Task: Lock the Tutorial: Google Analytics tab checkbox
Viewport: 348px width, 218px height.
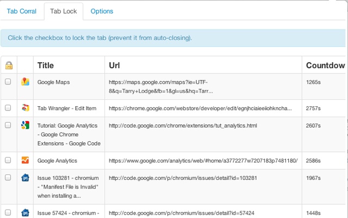Action: (x=8, y=125)
